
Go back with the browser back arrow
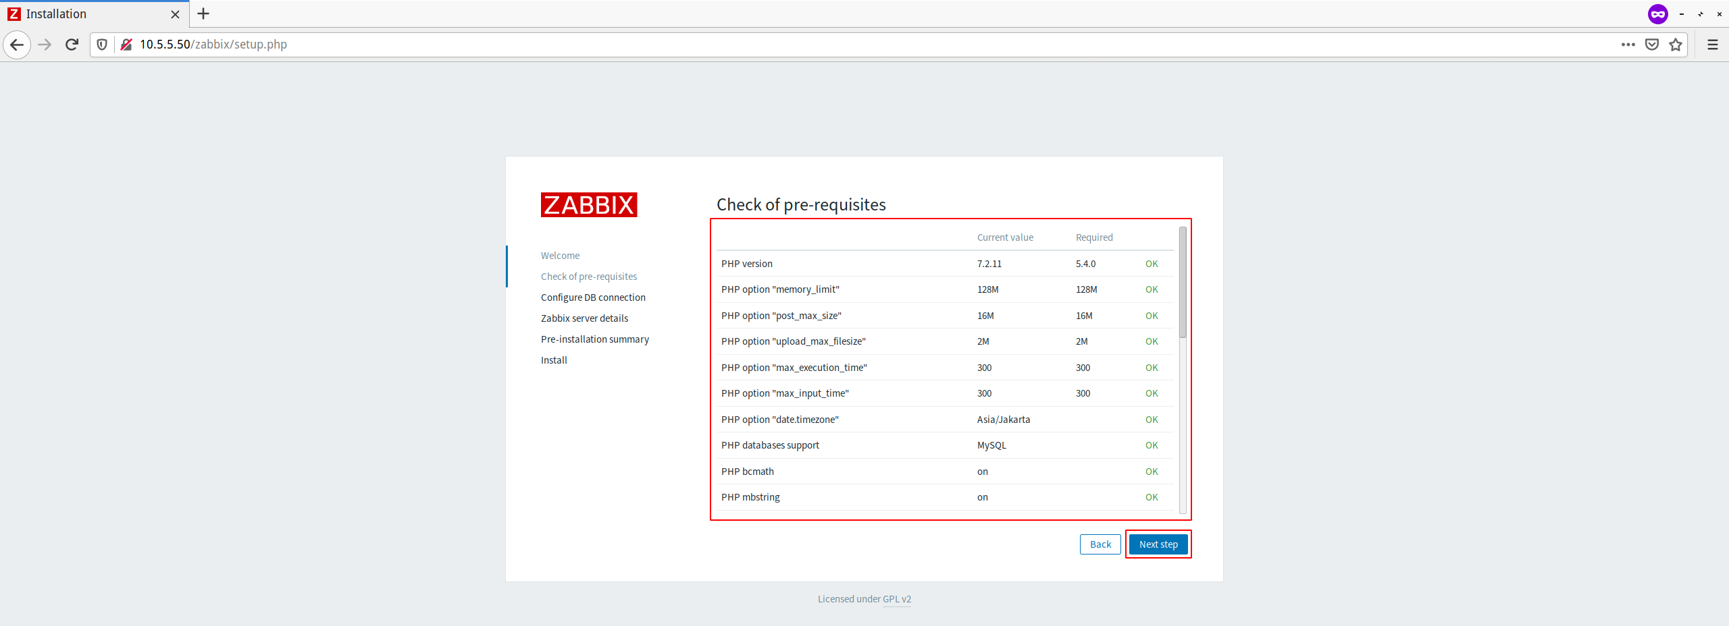point(17,45)
